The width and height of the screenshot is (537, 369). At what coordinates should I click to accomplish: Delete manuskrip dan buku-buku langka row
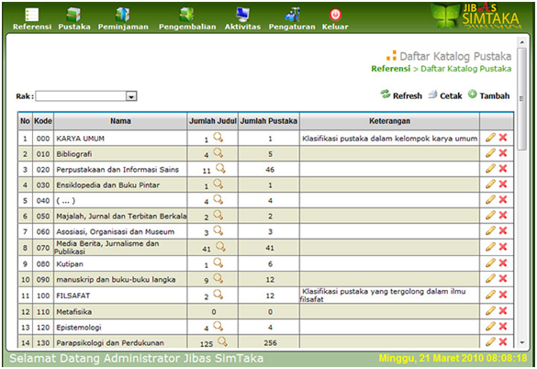click(x=503, y=278)
